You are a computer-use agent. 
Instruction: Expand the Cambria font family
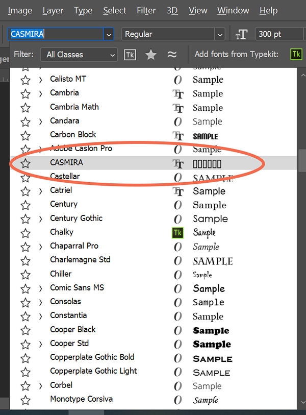pyautogui.click(x=40, y=94)
